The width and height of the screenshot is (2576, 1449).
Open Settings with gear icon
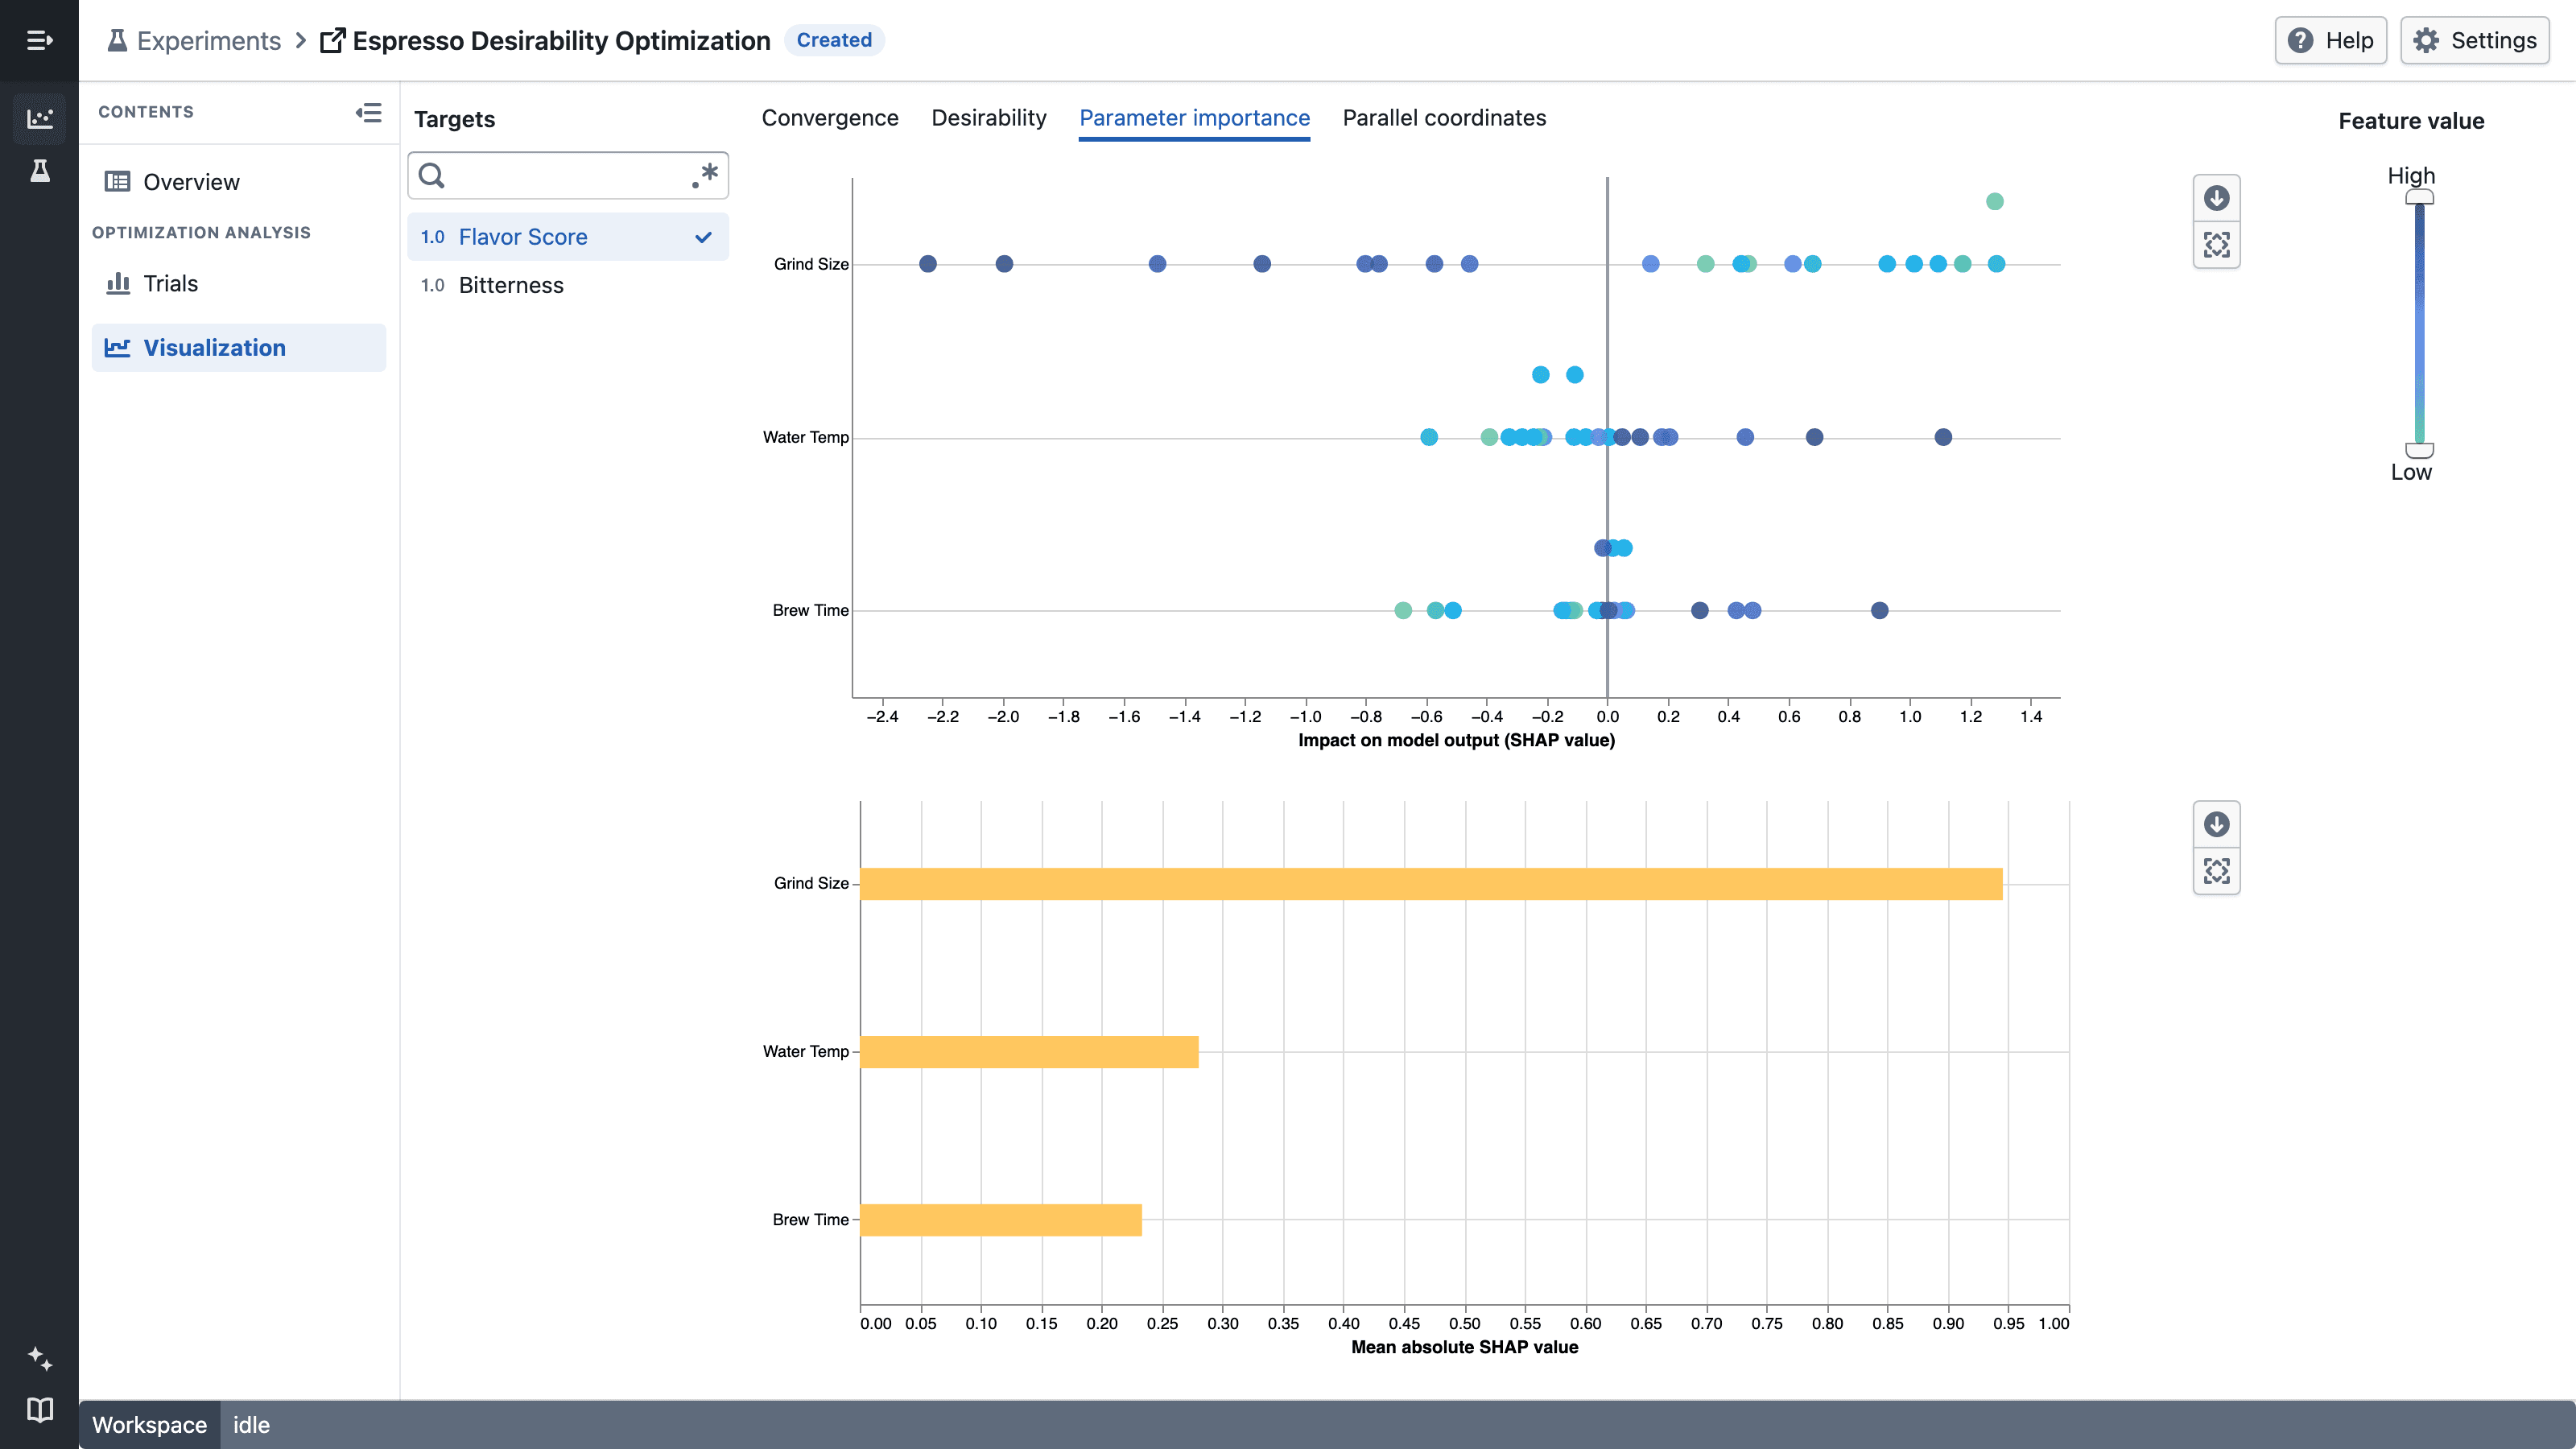[2474, 40]
